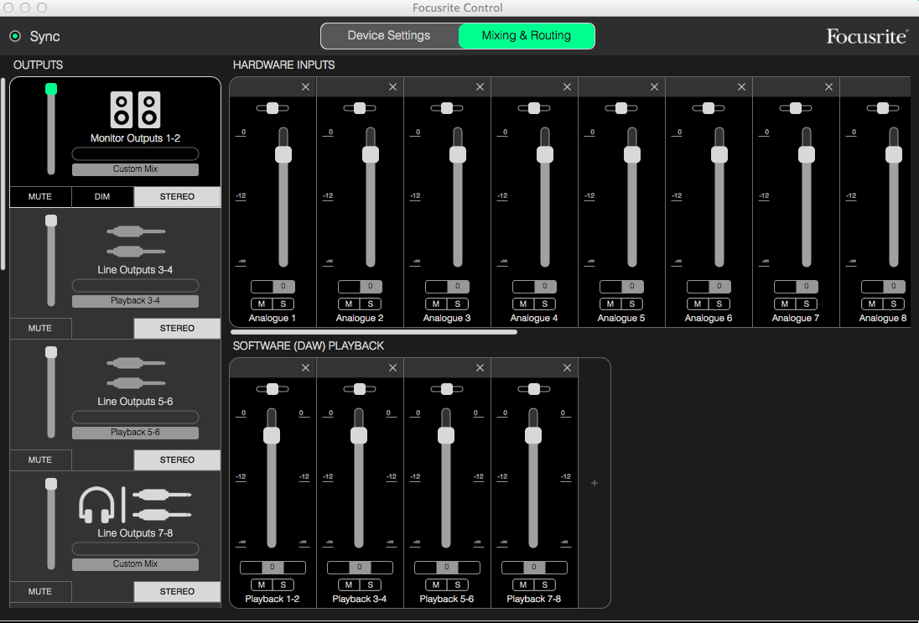
Task: Mute the Analogue 2 channel
Action: tap(348, 304)
